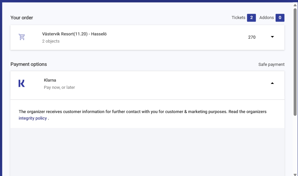Click the scrollbar down arrow
This screenshot has height=176, width=298.
pyautogui.click(x=295, y=174)
